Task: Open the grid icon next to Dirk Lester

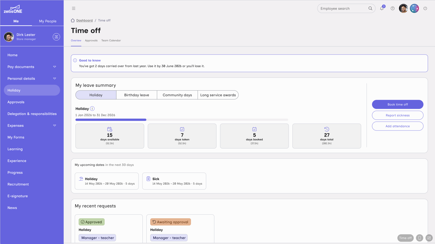Action: click(x=56, y=37)
